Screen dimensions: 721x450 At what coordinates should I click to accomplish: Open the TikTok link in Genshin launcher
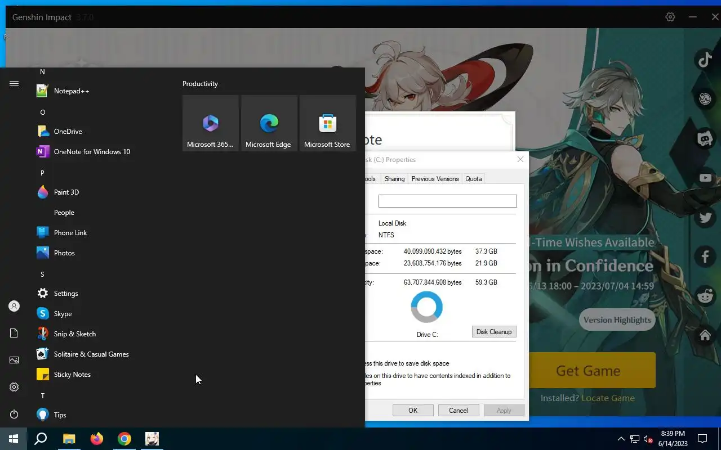coord(705,59)
